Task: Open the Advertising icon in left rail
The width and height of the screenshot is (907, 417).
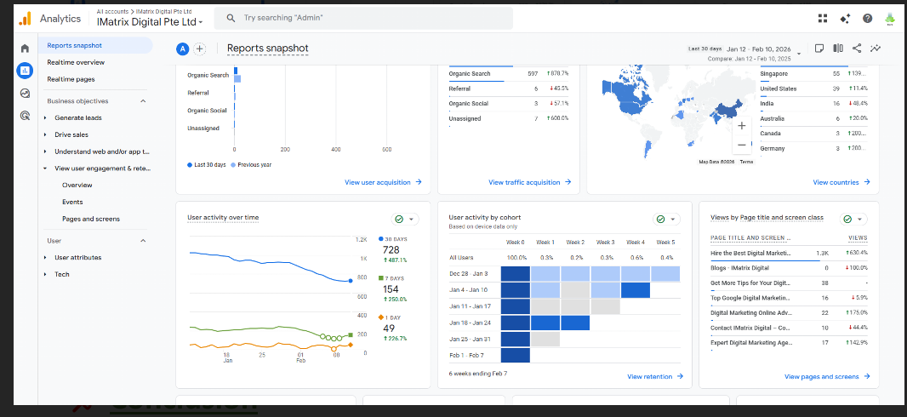Action: click(25, 116)
